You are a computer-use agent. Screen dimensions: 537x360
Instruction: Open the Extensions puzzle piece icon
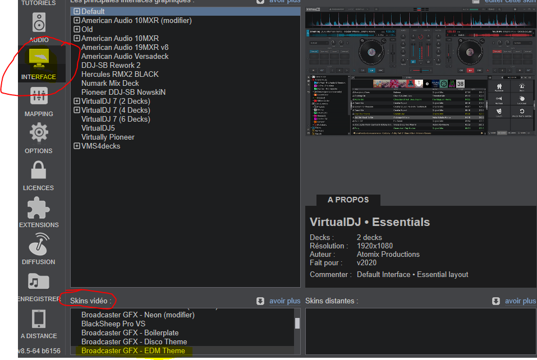(38, 207)
